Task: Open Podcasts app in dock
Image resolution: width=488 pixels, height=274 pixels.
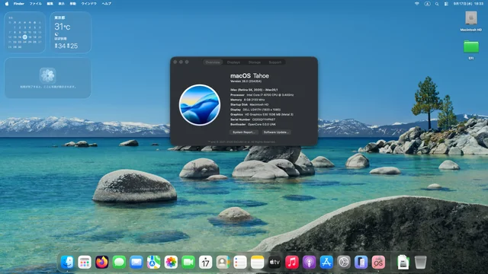Action: pos(309,262)
